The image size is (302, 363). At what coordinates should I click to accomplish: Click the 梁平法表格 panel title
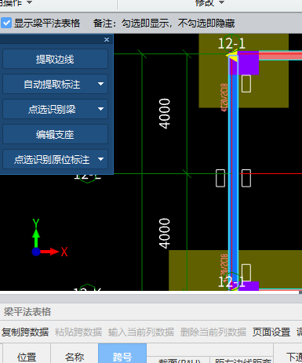click(27, 311)
